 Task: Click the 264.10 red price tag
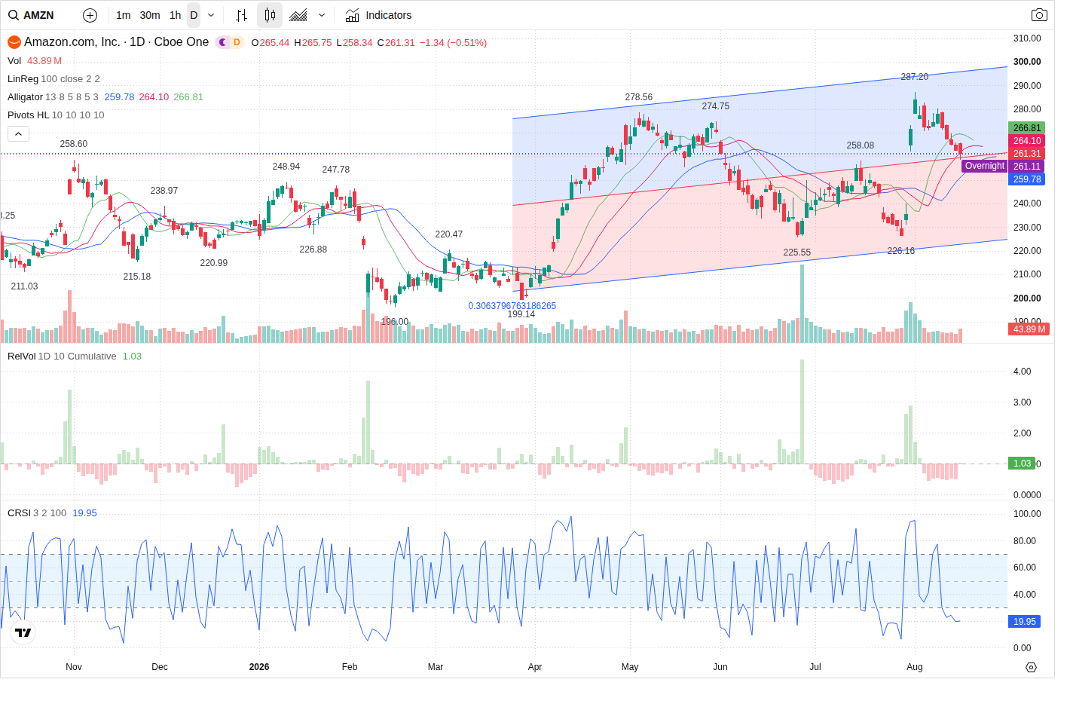(x=1026, y=141)
